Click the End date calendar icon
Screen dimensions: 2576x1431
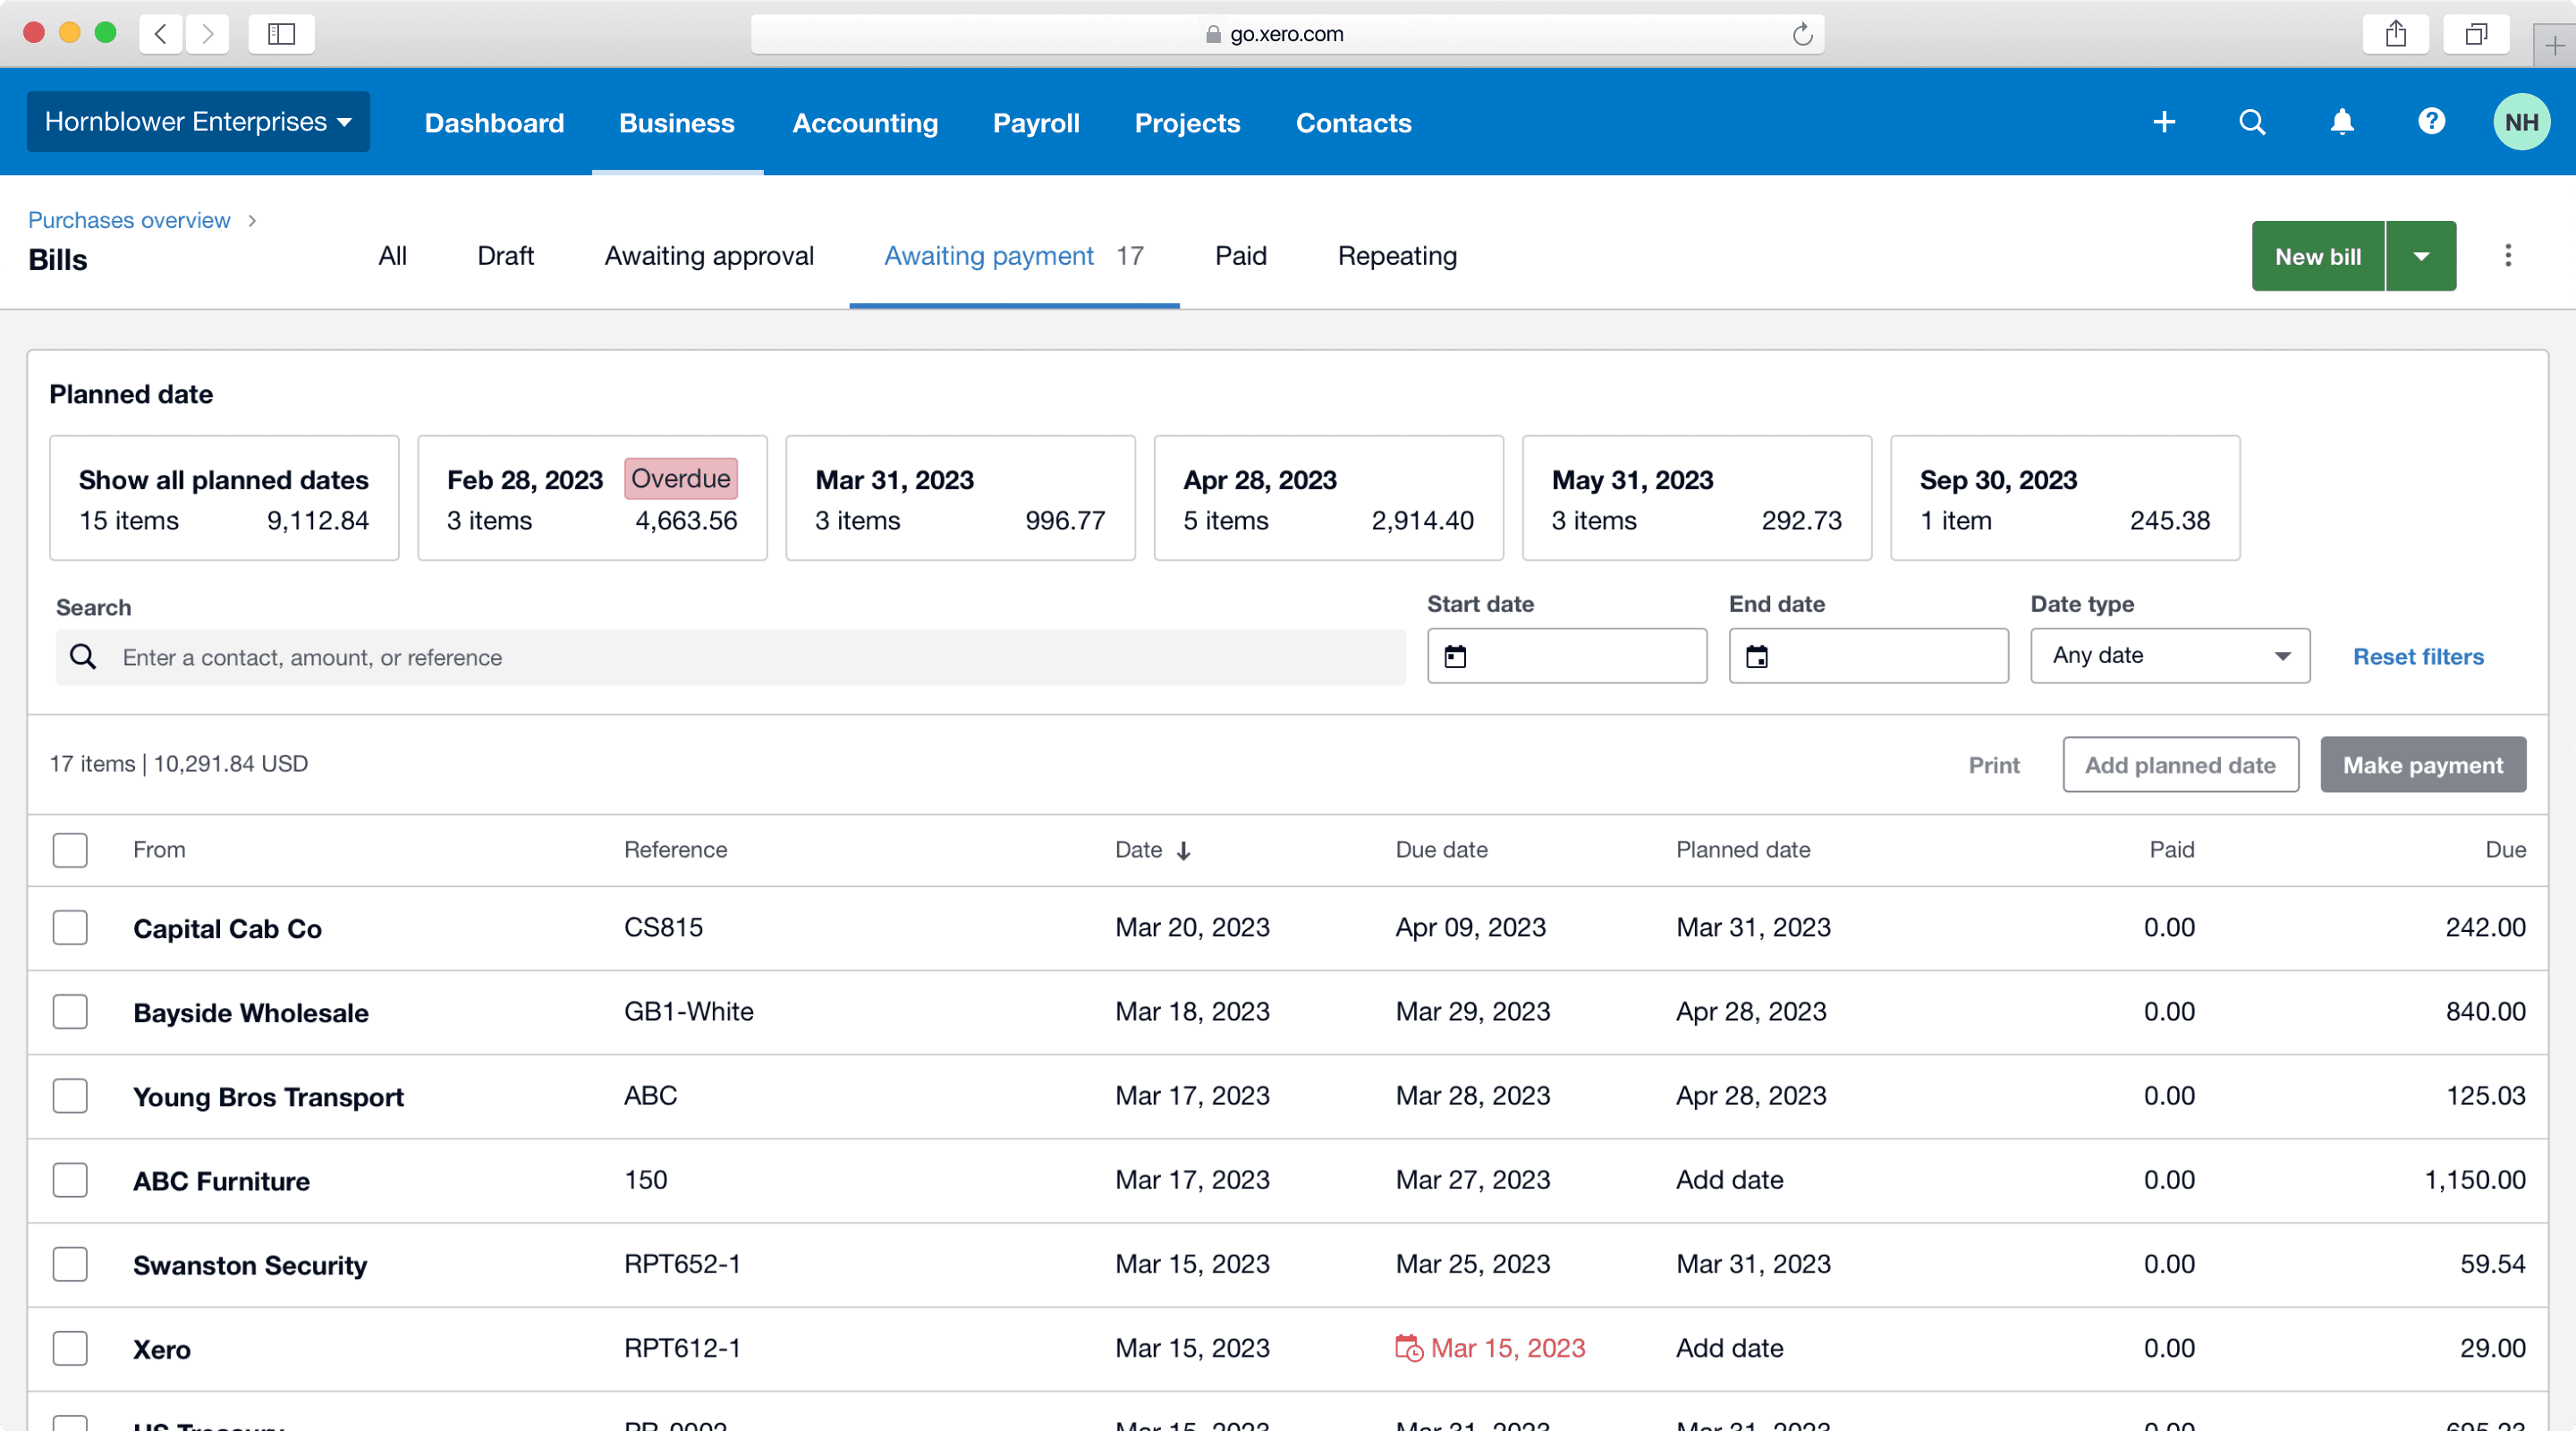(x=1757, y=656)
